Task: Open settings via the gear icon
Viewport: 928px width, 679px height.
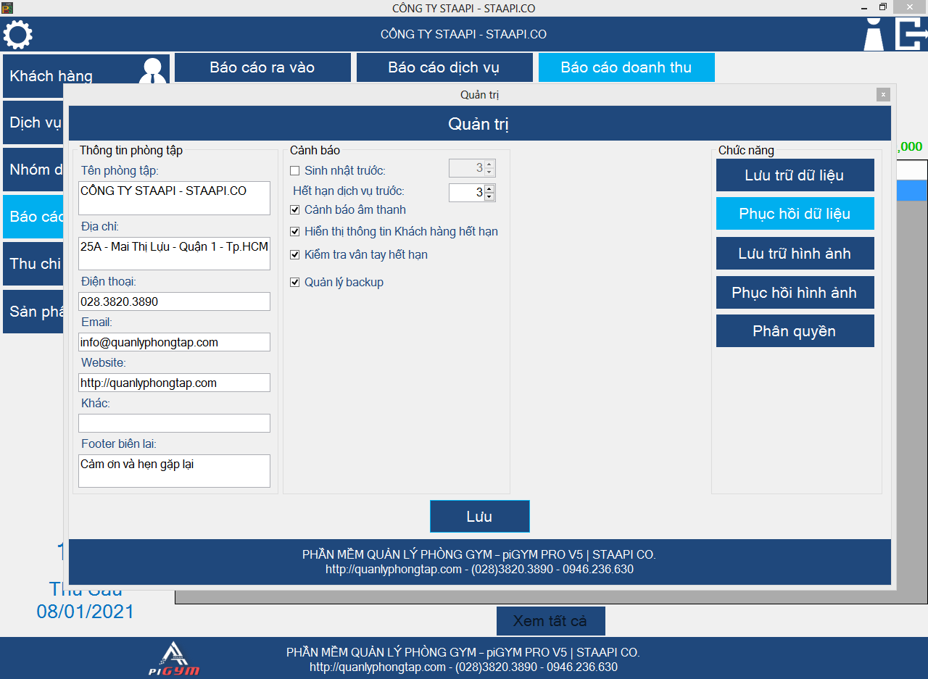Action: [x=17, y=35]
